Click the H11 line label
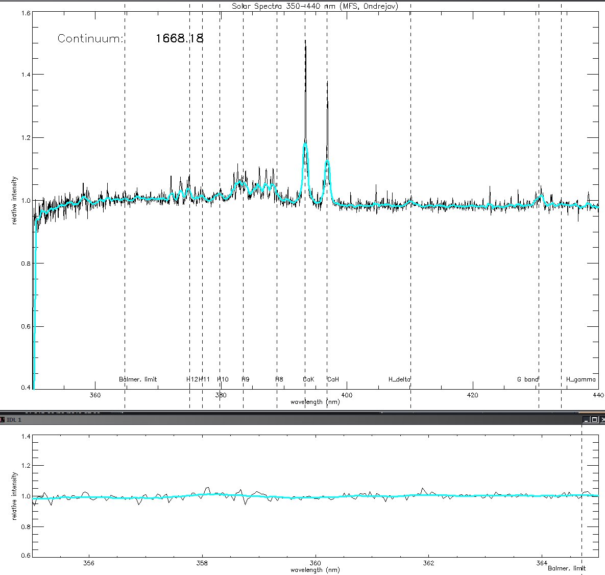The image size is (605, 575). click(x=205, y=379)
